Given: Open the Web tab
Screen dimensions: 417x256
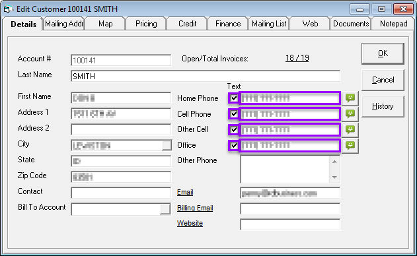Looking at the screenshot, I should [310, 24].
